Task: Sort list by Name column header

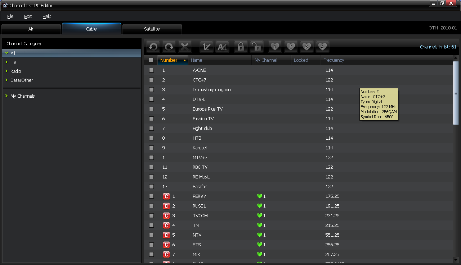Action: tap(197, 60)
